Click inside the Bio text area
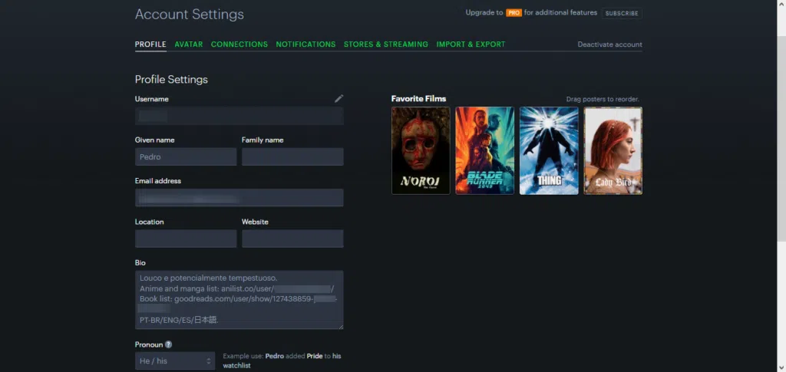786x372 pixels. click(x=239, y=300)
